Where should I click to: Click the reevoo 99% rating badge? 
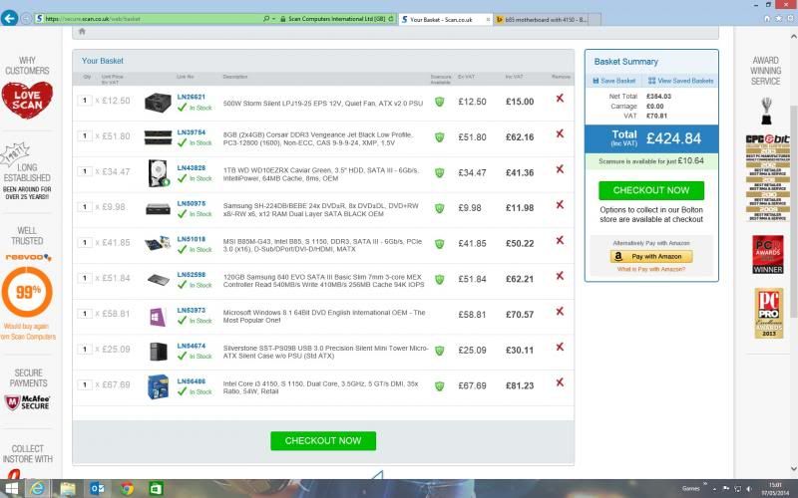pyautogui.click(x=27, y=292)
